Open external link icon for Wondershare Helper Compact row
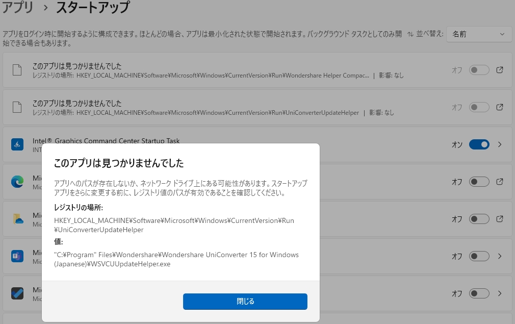 coord(500,70)
